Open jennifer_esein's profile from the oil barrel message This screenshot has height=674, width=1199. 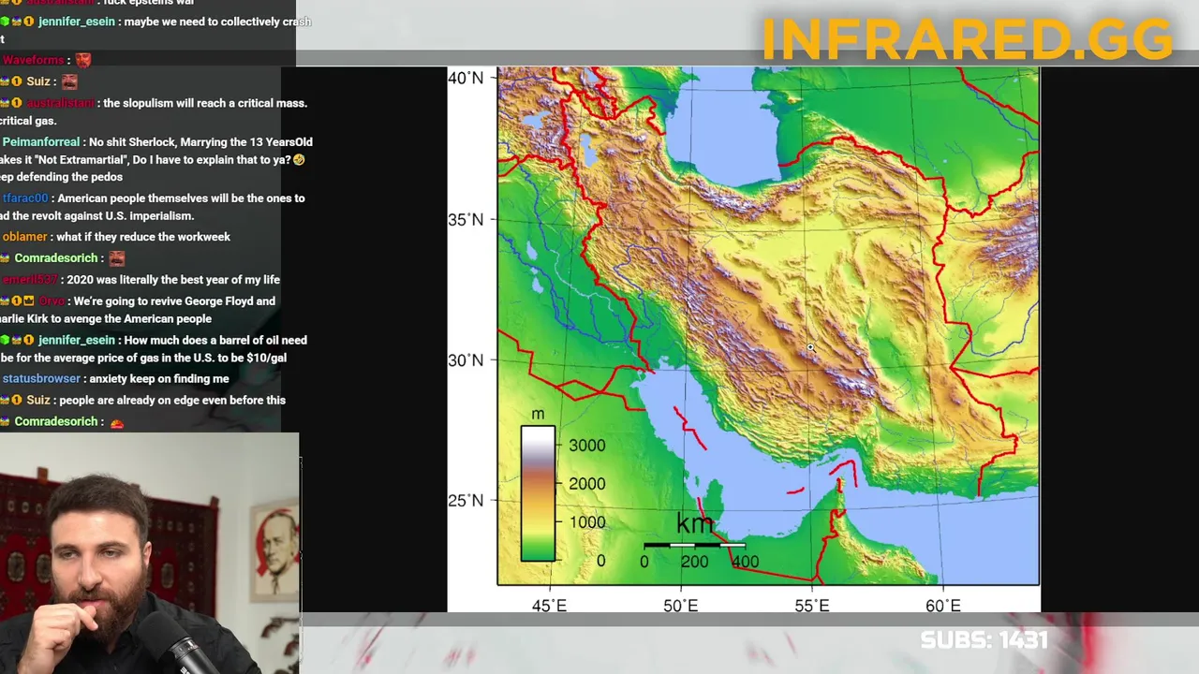[77, 341]
